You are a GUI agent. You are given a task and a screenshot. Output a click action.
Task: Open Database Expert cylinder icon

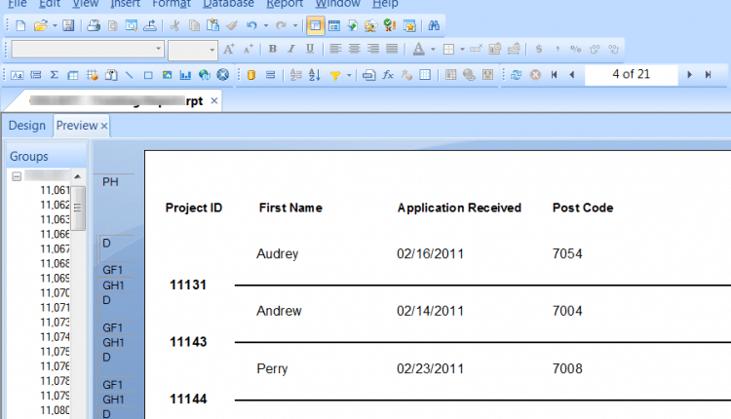pos(251,75)
